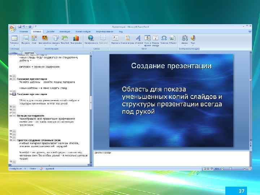260x195 pixels.
Task: Select outline heading Больше наглядности
Action: (30, 116)
